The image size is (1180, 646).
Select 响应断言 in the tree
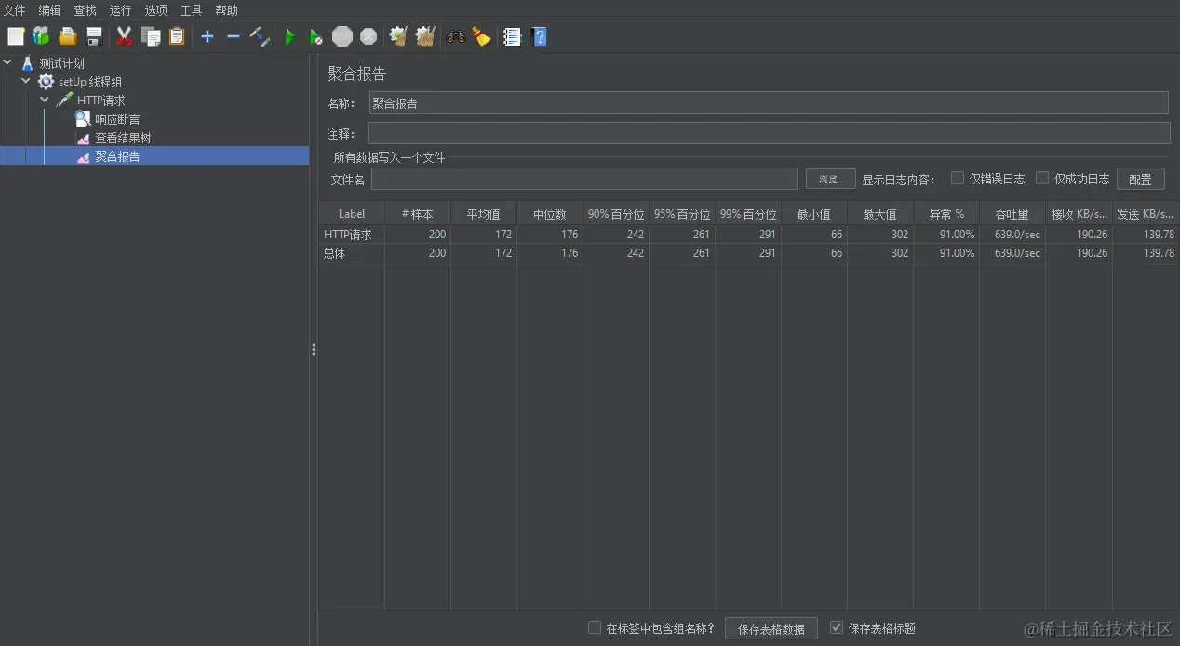[x=117, y=119]
